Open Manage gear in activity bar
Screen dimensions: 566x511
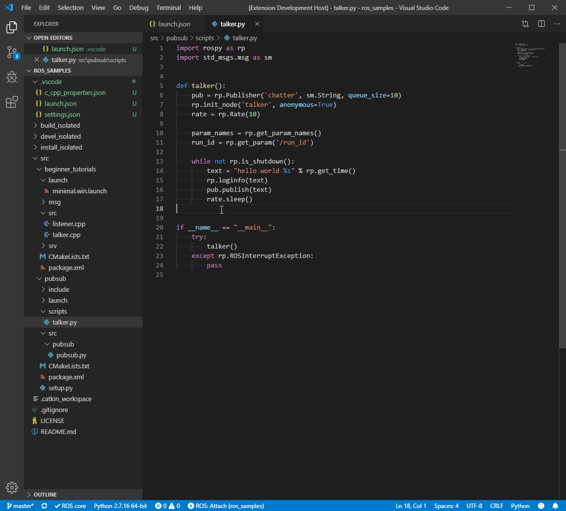point(11,488)
